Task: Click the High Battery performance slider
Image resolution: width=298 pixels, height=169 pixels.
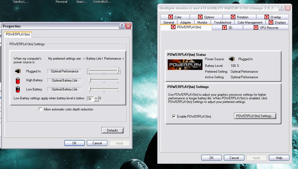Action: pos(104,80)
